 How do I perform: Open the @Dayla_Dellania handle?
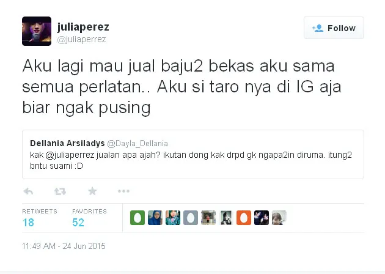click(137, 144)
